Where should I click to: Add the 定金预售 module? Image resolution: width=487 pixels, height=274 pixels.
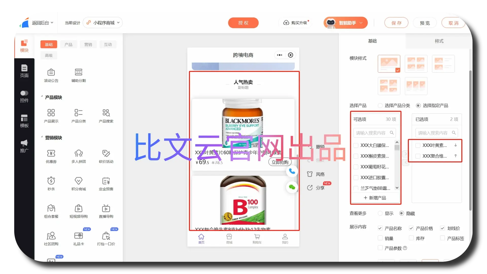[106, 184]
